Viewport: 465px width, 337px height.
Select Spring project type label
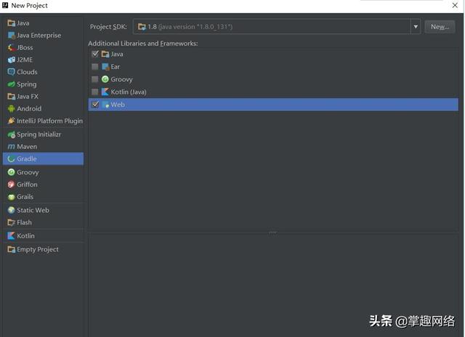(x=27, y=84)
